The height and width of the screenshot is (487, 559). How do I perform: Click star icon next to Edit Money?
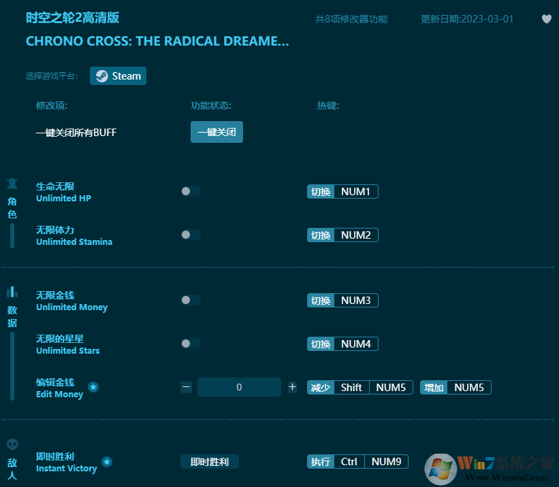[93, 387]
